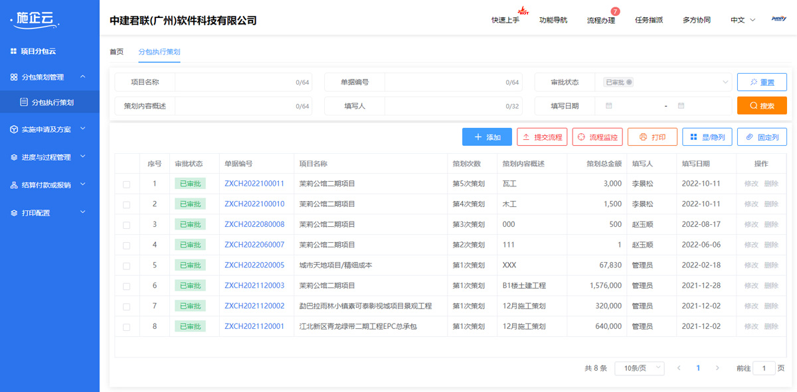Open document link ZXCH2022020005
797x392 pixels.
[254, 265]
